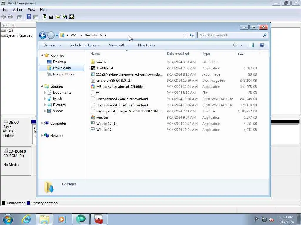Sort files by Size column header
The image size is (301, 225).
(240, 54)
